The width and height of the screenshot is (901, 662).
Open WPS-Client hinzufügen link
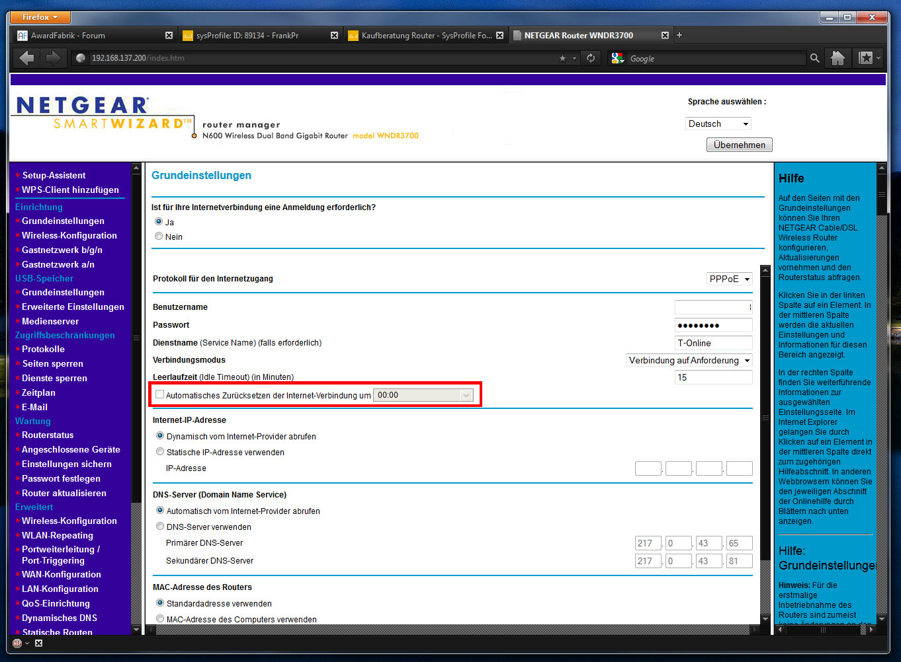click(x=70, y=190)
